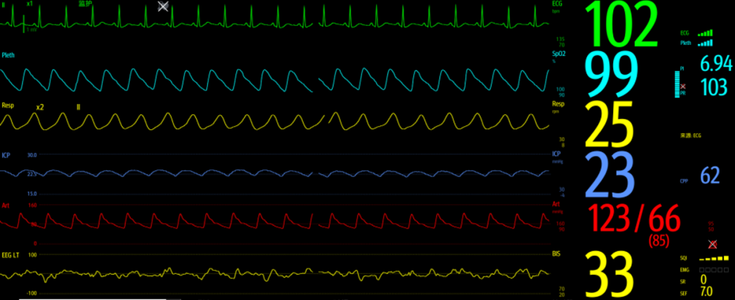The image size is (735, 300).
Task: Click the yellow SQI signal quality bars
Action: (x=714, y=259)
